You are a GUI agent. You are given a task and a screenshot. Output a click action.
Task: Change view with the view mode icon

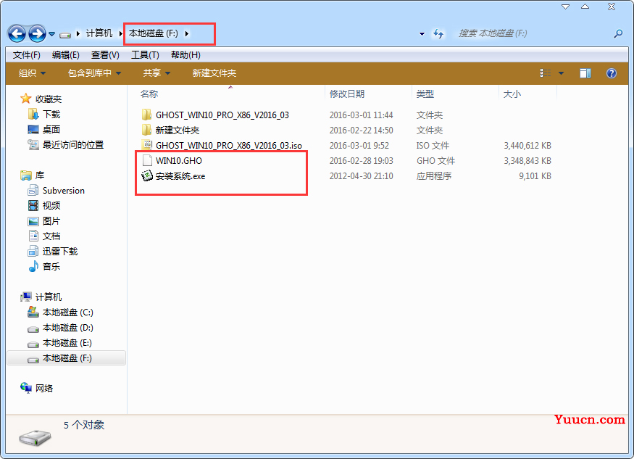point(546,73)
